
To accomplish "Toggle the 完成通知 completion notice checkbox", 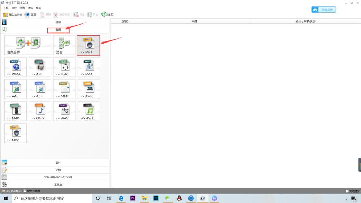I will pyautogui.click(x=347, y=191).
